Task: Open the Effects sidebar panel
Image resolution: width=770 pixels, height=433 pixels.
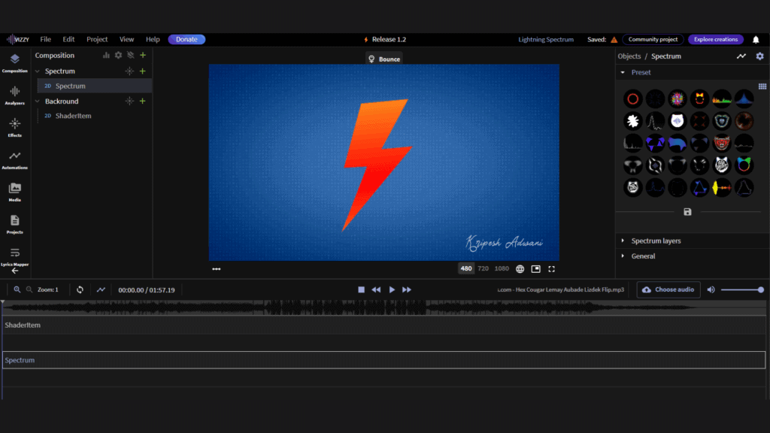Action: coord(14,126)
